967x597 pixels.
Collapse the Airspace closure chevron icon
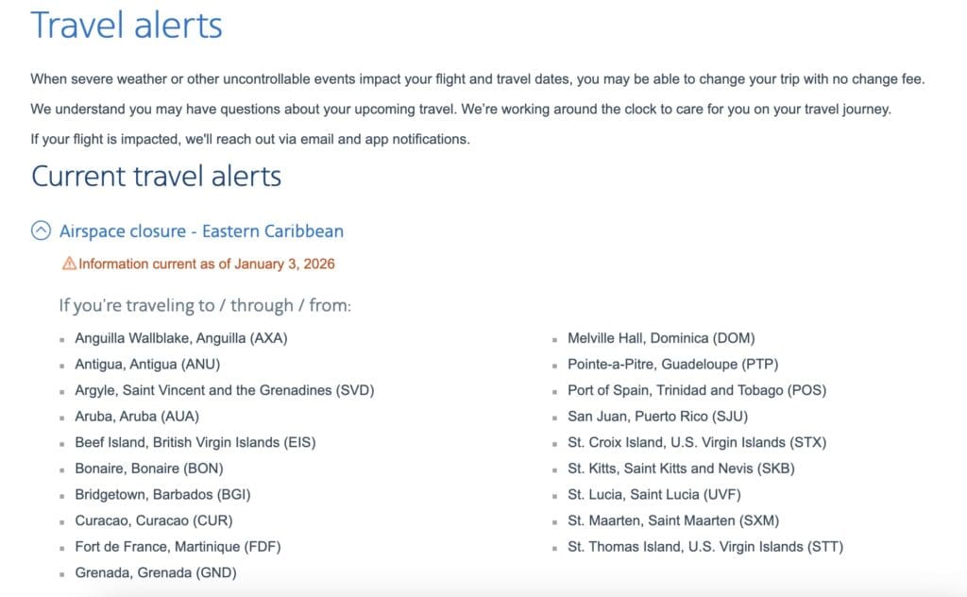42,230
